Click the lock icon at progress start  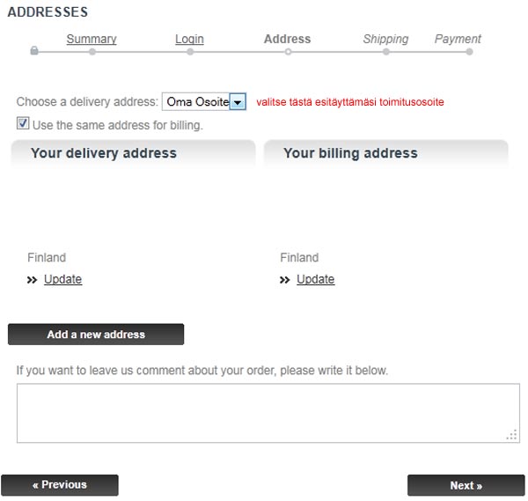point(34,51)
